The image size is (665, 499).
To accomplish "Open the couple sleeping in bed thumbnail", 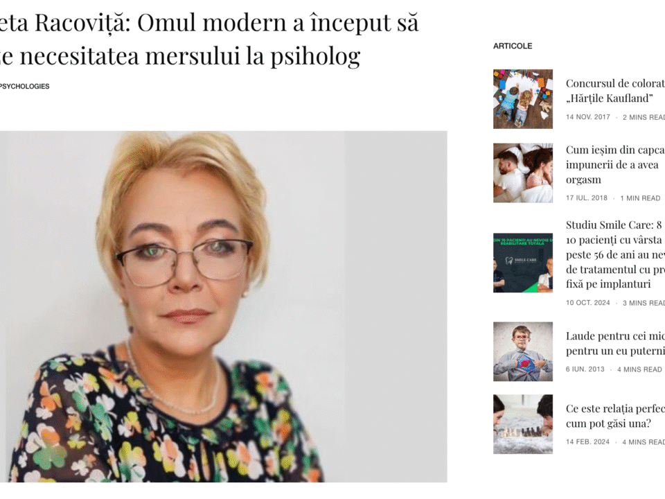I will point(522,173).
